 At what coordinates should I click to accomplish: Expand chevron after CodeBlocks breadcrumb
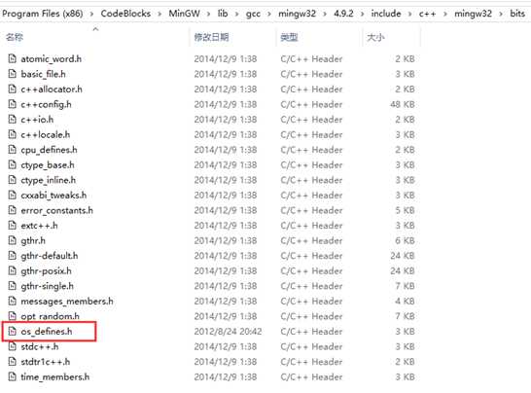(x=159, y=15)
